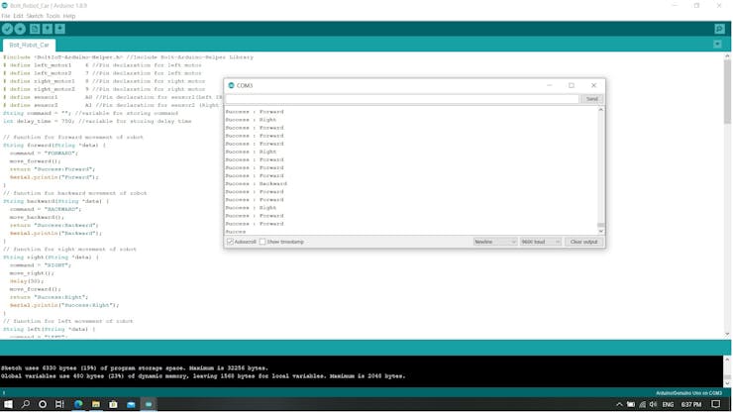The width and height of the screenshot is (733, 413).
Task: Focus the serial input text field
Action: point(402,99)
